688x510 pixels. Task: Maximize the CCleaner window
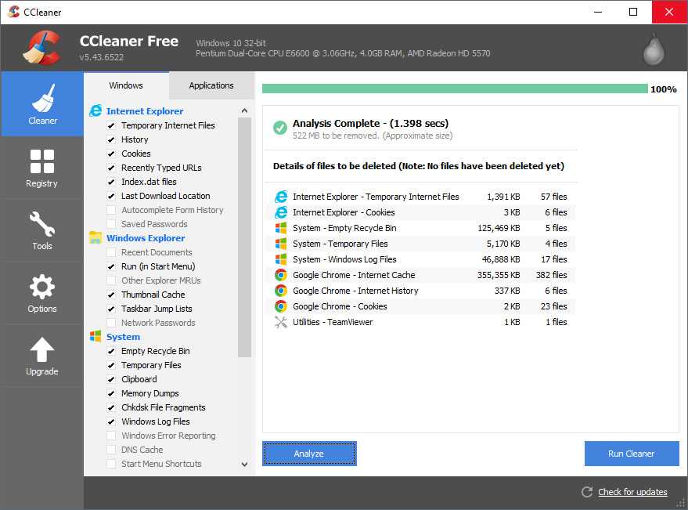(633, 12)
